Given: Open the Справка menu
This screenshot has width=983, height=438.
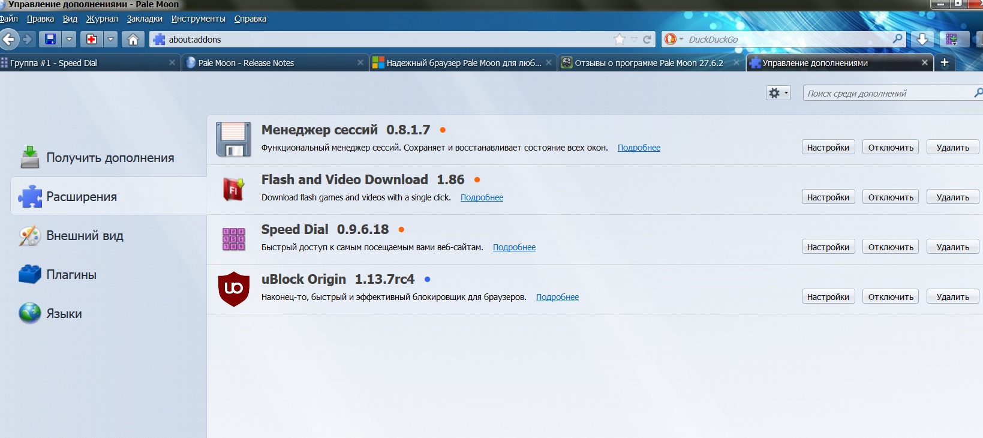Looking at the screenshot, I should 250,19.
